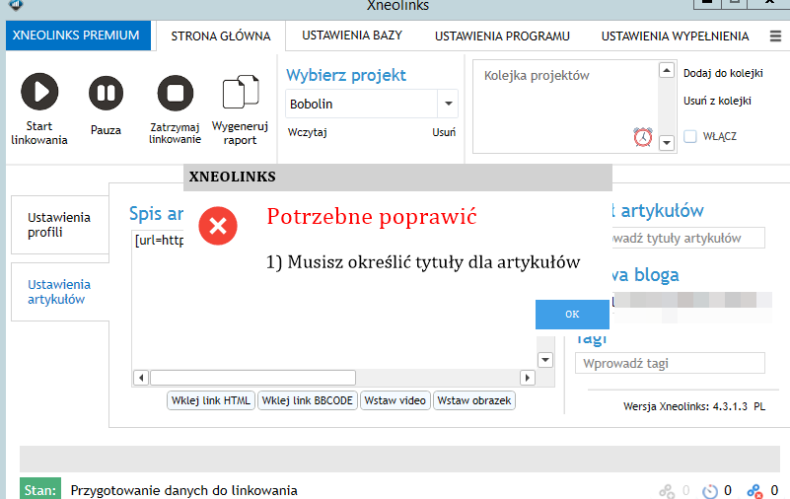This screenshot has width=790, height=499.
Task: Enable the WŁĄCZ checkbox
Action: 690,136
